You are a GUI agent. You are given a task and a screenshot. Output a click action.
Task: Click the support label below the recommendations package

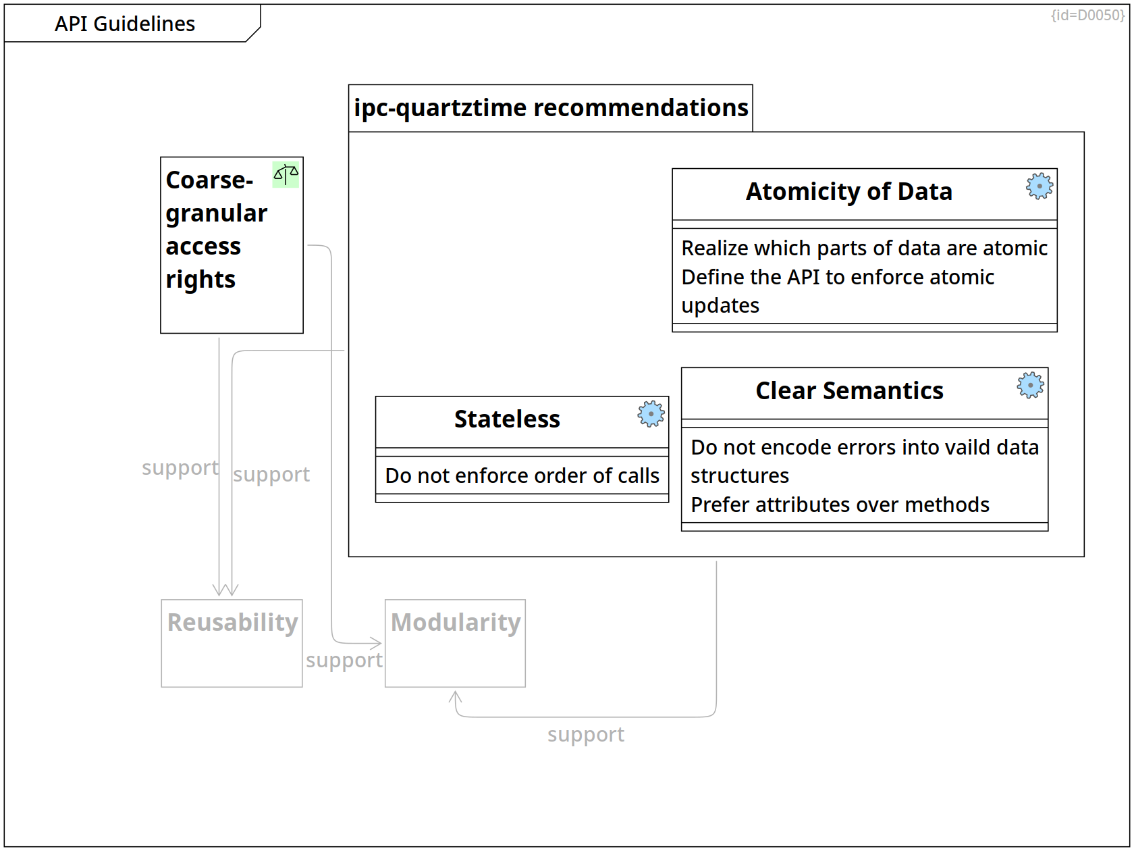pos(586,735)
